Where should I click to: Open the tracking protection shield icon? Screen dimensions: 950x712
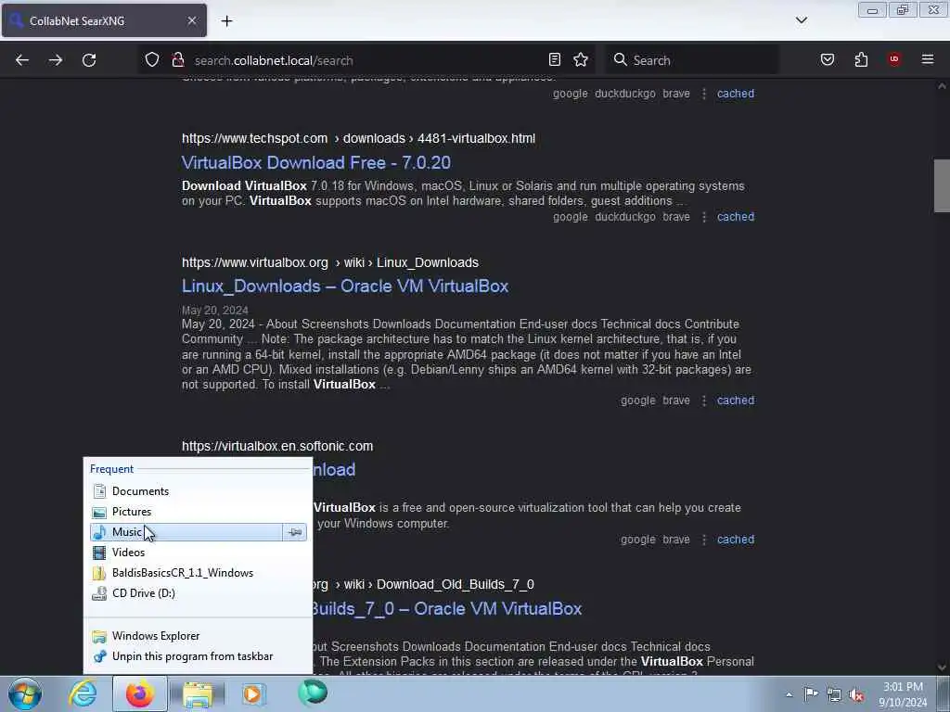[x=152, y=60]
